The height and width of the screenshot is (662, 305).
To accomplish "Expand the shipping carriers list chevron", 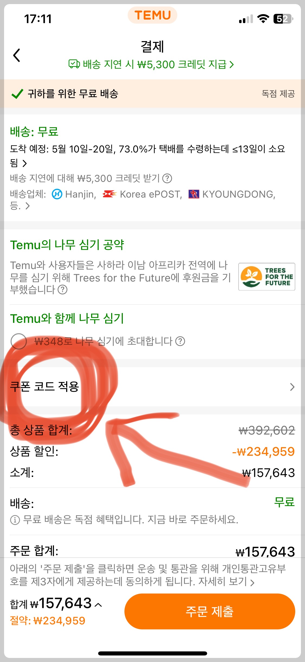I will [x=27, y=206].
